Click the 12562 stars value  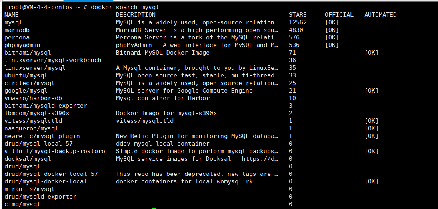click(298, 22)
